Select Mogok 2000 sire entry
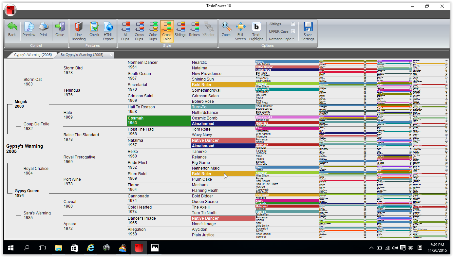453x257 pixels. tap(21, 104)
